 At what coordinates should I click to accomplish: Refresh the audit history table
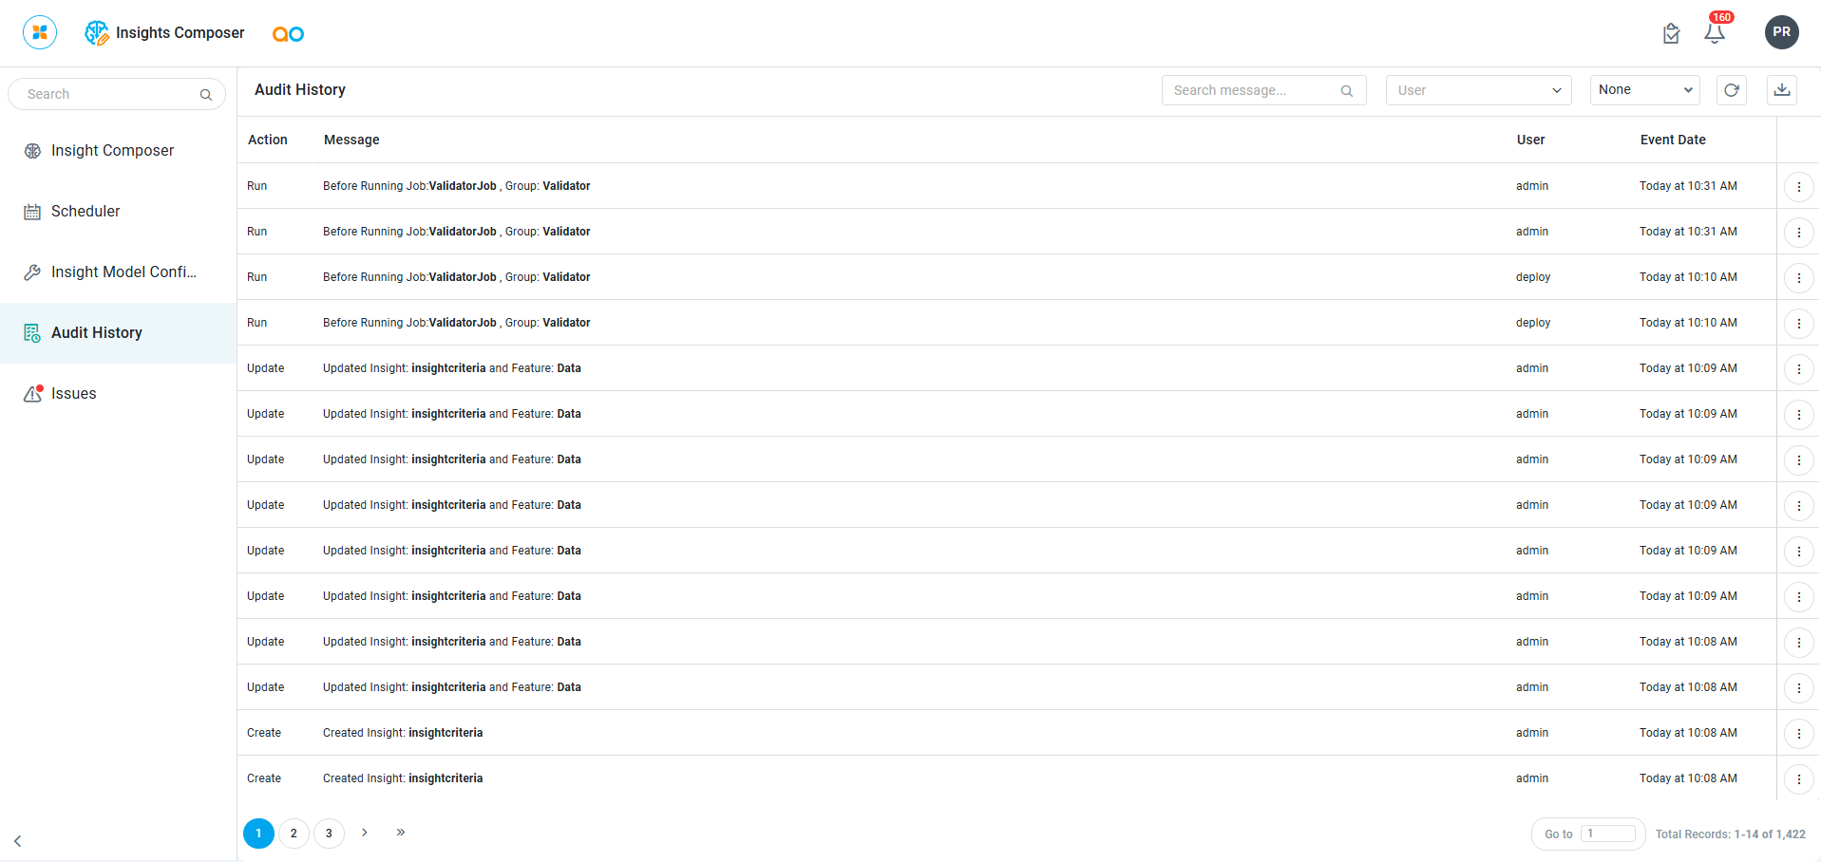coord(1731,90)
